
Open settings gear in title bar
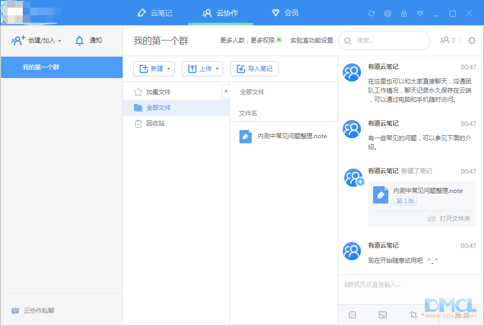point(388,14)
